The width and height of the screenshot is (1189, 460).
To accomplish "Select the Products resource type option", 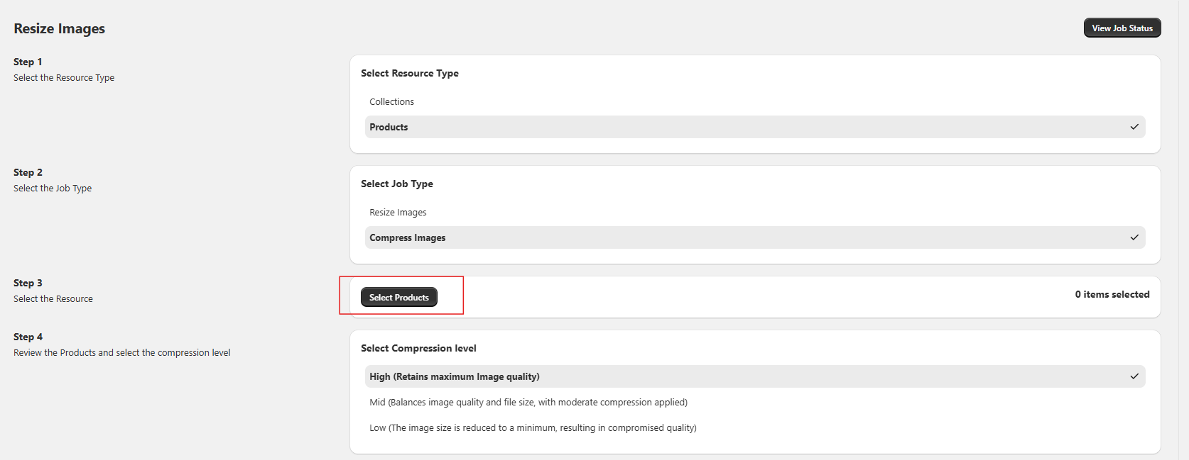I will pyautogui.click(x=389, y=128).
